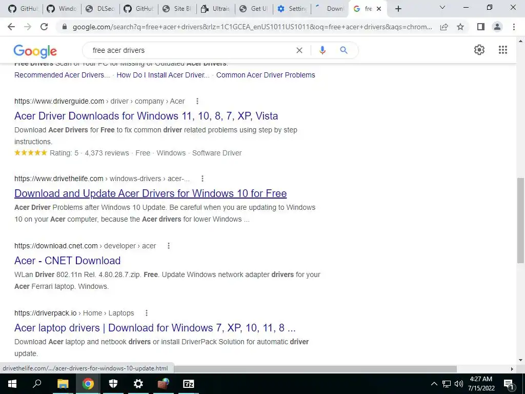The height and width of the screenshot is (394, 525).
Task: Start a voice search with microphone
Action: [x=322, y=50]
